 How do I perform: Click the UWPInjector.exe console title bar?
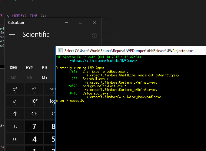tap(131, 51)
